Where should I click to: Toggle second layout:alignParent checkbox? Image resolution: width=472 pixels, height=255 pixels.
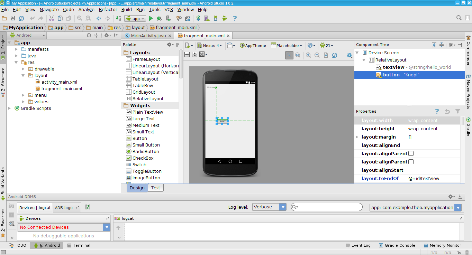click(x=411, y=162)
